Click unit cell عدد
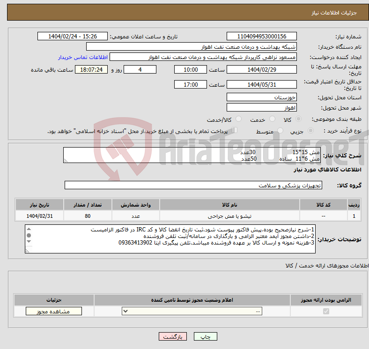The width and height of the screenshot is (369, 349). (136, 216)
